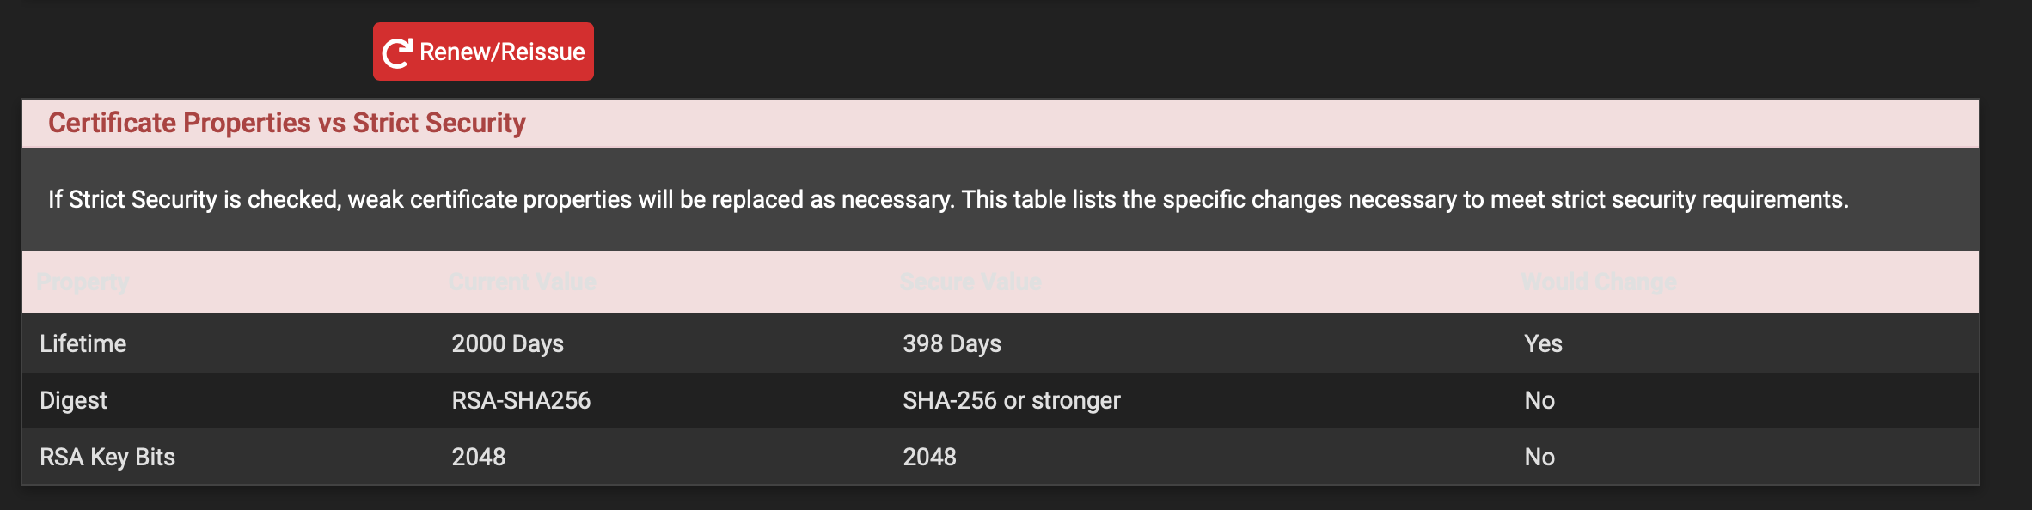Click the RSA Key Bits secure value 2048
The image size is (2032, 510).
[929, 457]
